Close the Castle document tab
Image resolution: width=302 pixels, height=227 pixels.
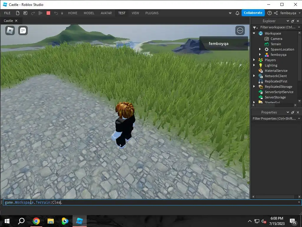click(16, 21)
